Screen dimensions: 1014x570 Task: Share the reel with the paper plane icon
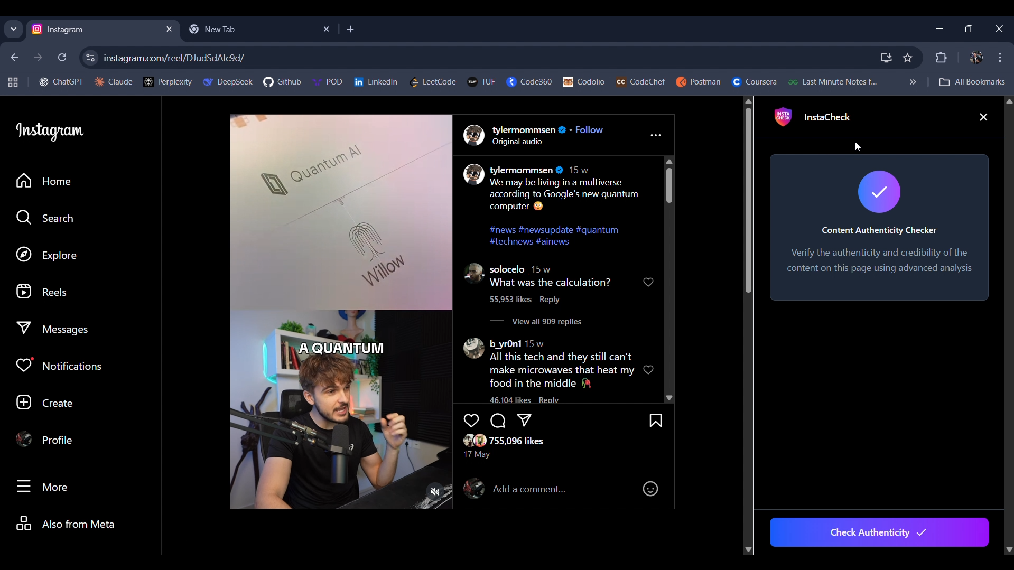click(524, 421)
